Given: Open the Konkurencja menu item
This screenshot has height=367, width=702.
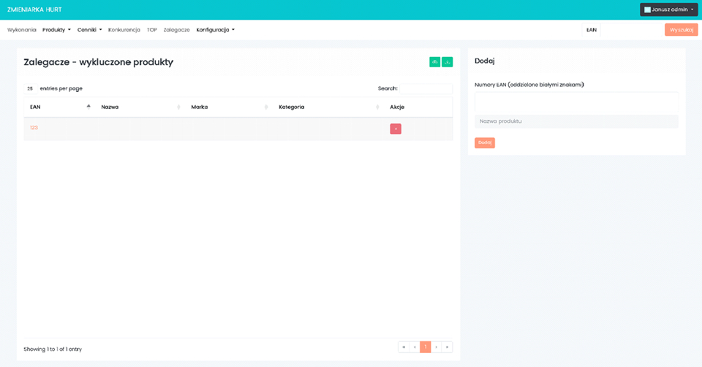Looking at the screenshot, I should click(x=124, y=30).
